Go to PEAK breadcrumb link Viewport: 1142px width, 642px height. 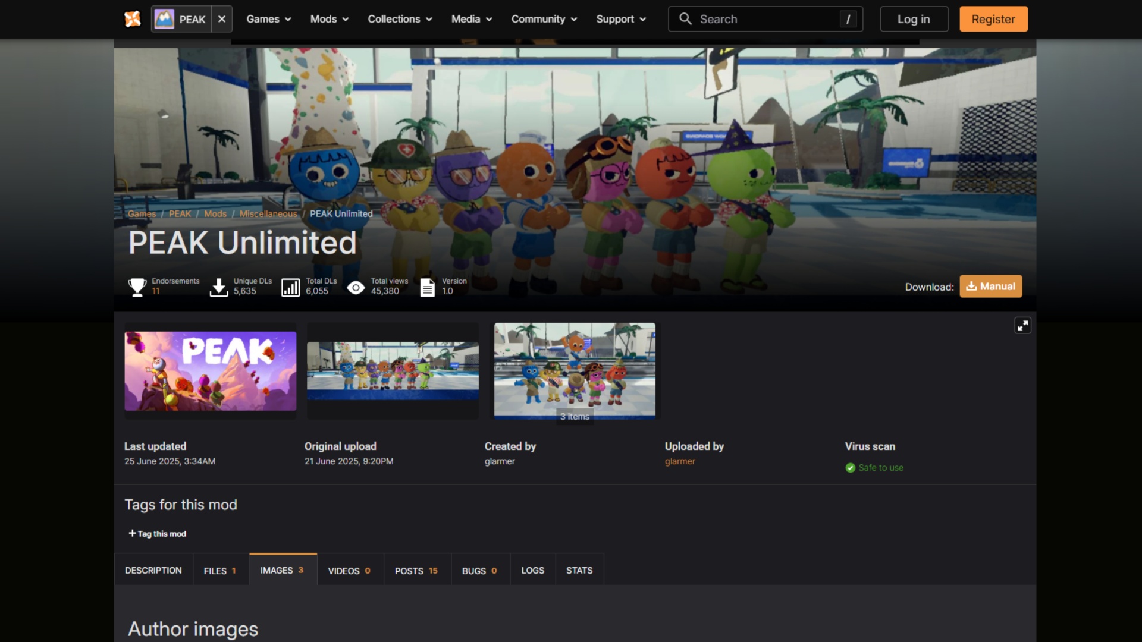[180, 213]
